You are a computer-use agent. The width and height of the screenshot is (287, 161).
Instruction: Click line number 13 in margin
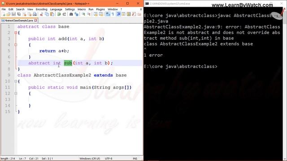point(8,99)
